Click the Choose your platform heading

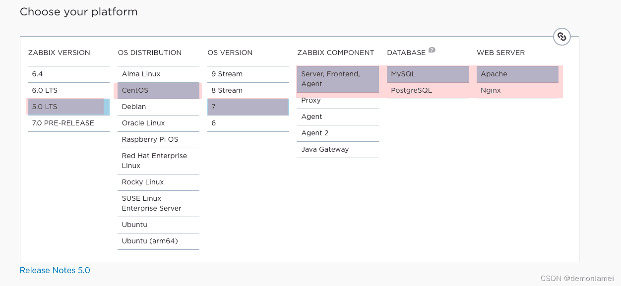79,12
